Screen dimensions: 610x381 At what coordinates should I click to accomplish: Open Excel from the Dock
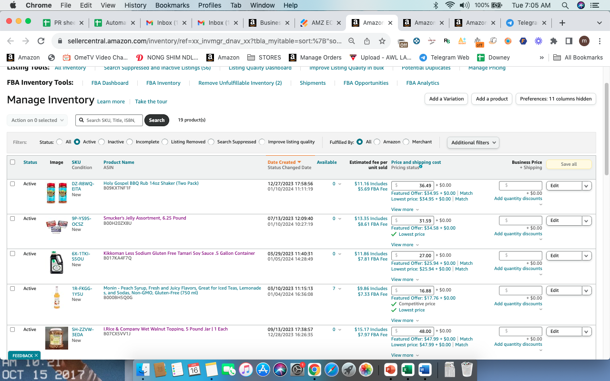coord(407,369)
